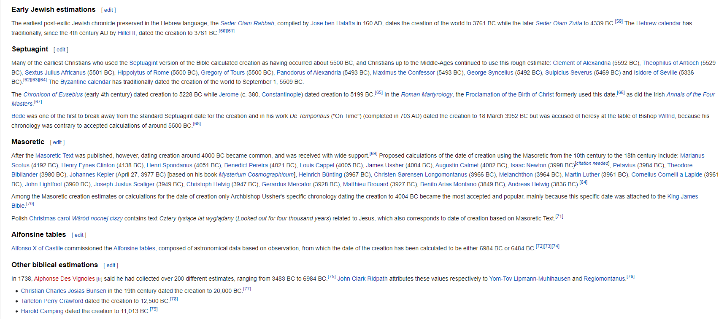This screenshot has height=319, width=727.
Task: Open Harold Camping link in bullet list
Action: tap(42, 311)
